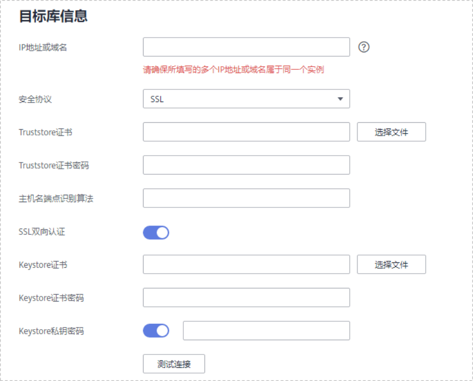This screenshot has width=473, height=381.
Task: Click the Truststore证书 file path field
Action: coord(246,132)
